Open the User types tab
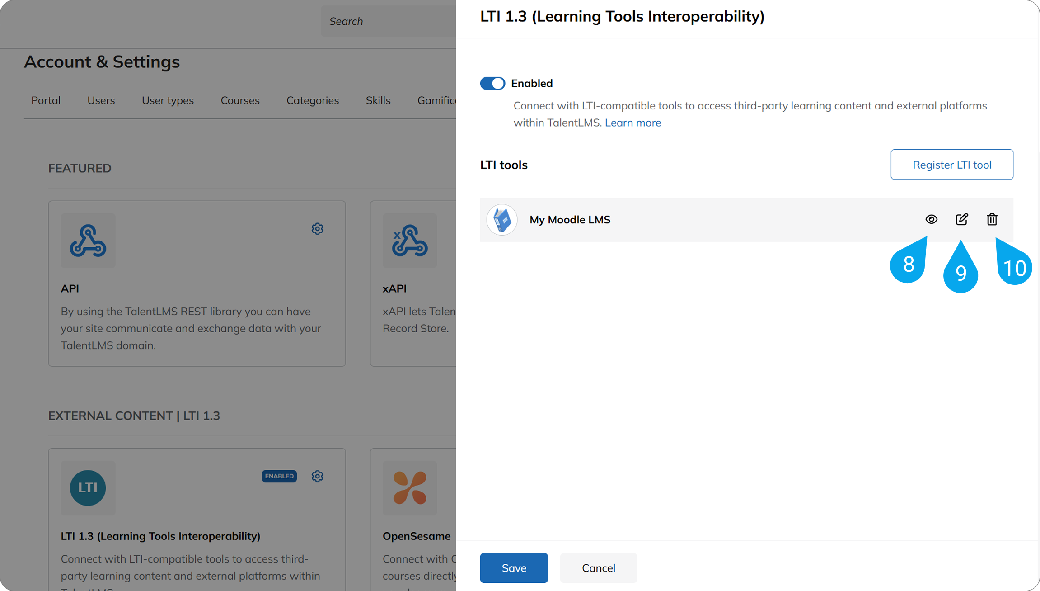The height and width of the screenshot is (591, 1040). pyautogui.click(x=168, y=100)
